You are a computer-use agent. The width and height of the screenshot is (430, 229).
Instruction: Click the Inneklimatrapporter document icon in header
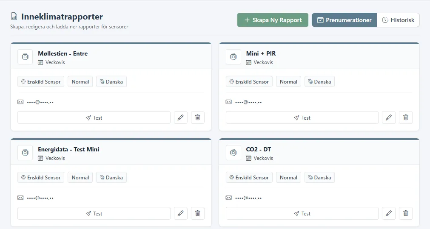(14, 17)
